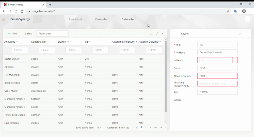Pin the Kaydet form panel

tap(241, 33)
